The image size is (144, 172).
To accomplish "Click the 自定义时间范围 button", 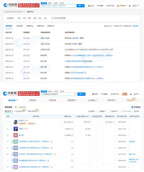I will click(x=59, y=18).
